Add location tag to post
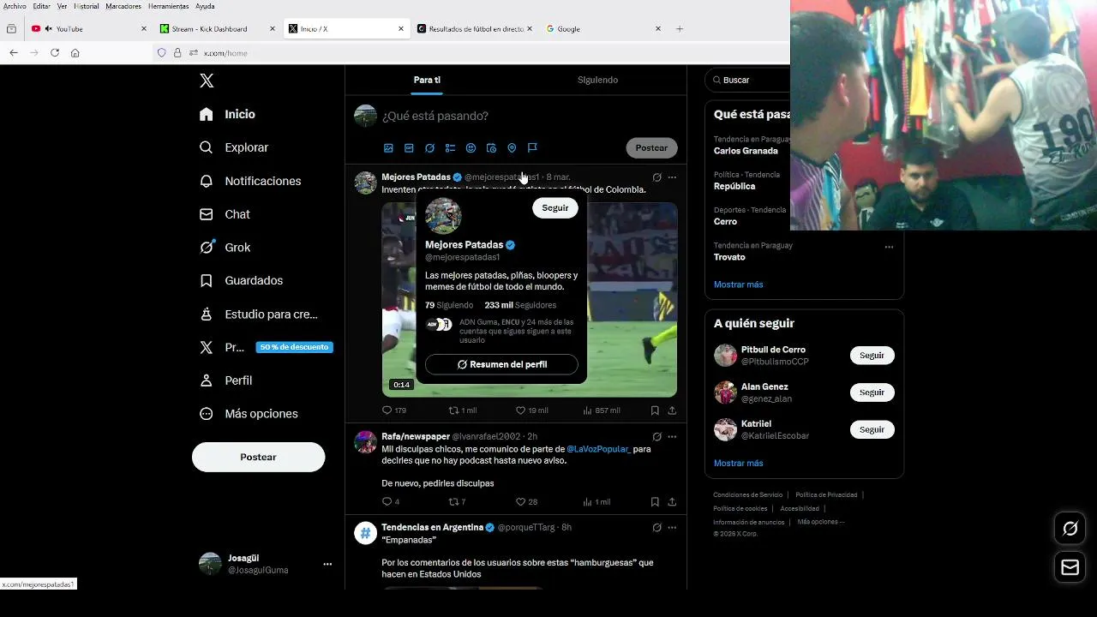Screen dimensions: 1097x617 coord(512,148)
